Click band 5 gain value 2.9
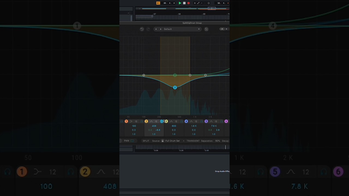The width and height of the screenshot is (349, 196). point(218,130)
